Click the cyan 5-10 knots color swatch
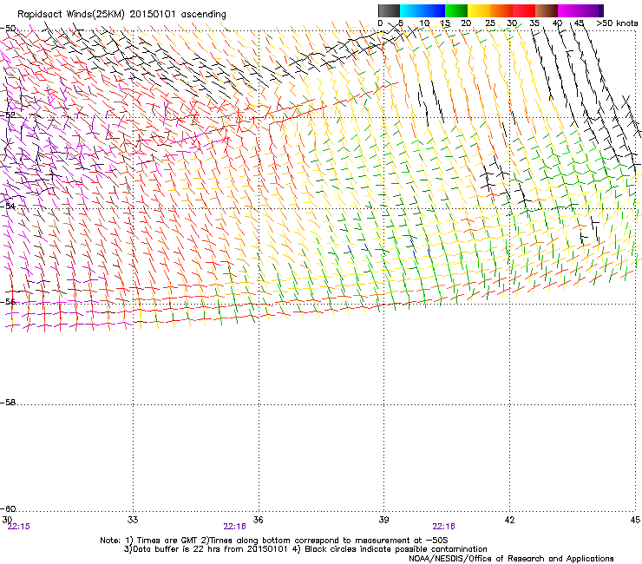642x564 pixels. pyautogui.click(x=411, y=10)
